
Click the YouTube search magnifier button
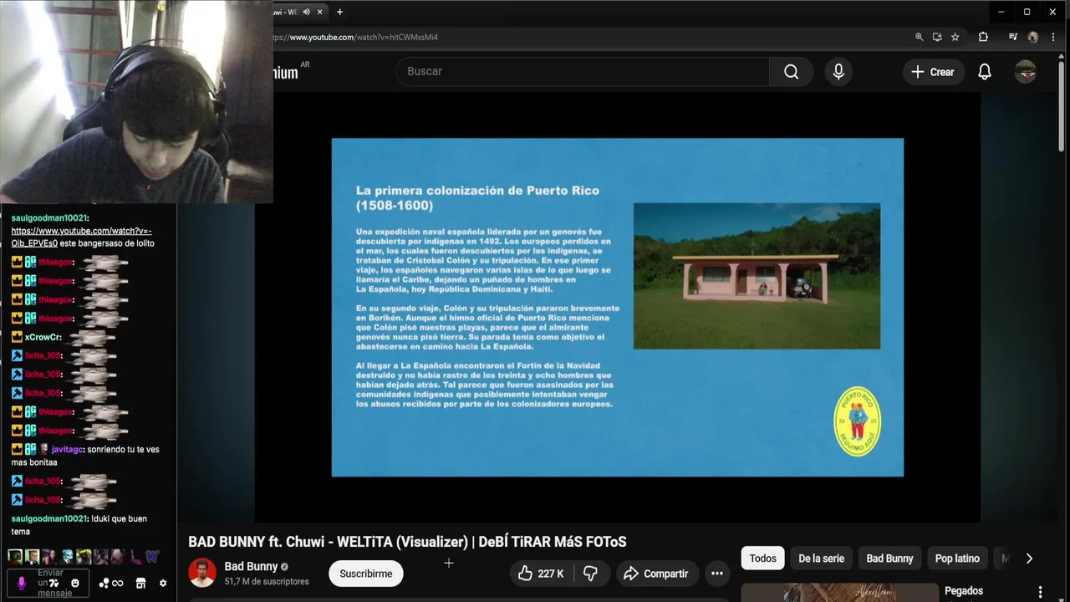pos(791,72)
